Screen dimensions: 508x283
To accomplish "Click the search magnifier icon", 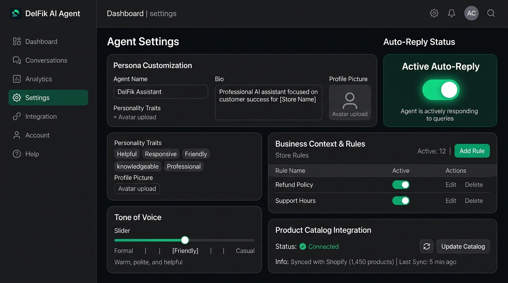I will click(491, 13).
